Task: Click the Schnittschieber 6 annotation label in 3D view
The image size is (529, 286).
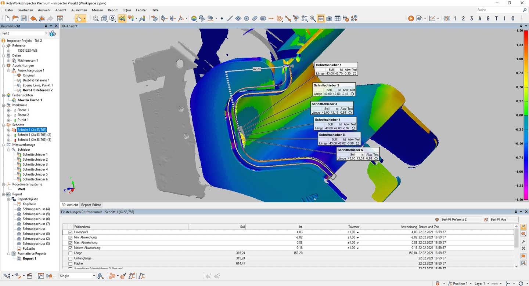Action: click(357, 154)
